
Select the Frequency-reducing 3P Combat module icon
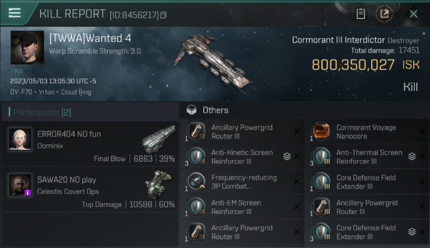tap(196, 182)
